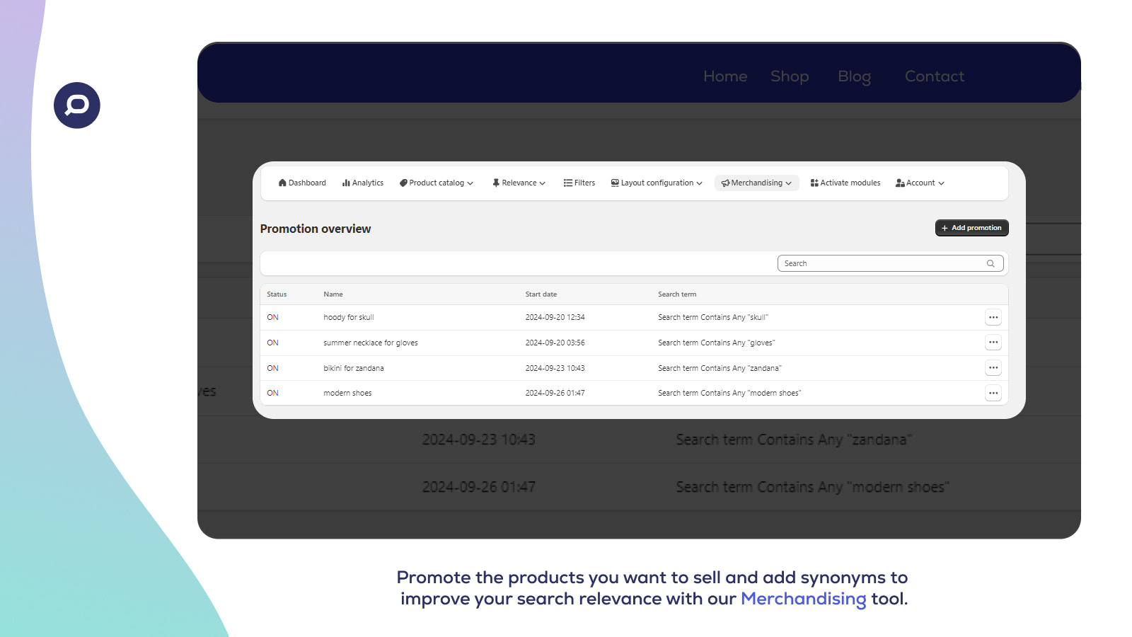This screenshot has height=637, width=1132.
Task: Expand the Product catalog dropdown chevron
Action: point(470,183)
